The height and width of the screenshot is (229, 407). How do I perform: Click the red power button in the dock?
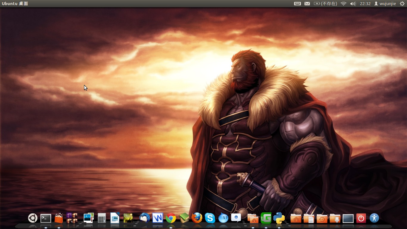pos(361,219)
